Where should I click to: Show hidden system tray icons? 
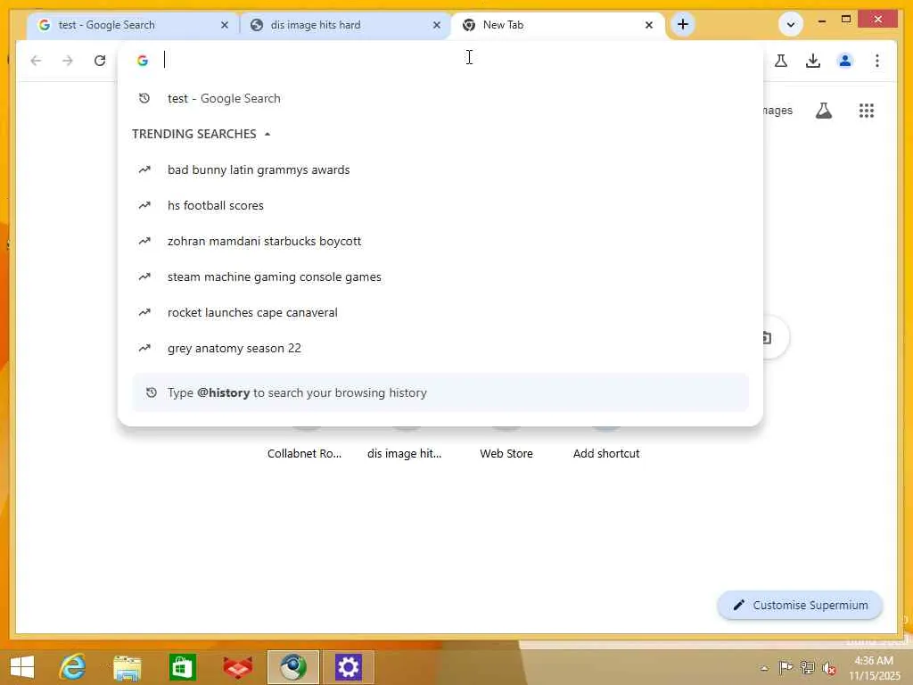coord(764,668)
